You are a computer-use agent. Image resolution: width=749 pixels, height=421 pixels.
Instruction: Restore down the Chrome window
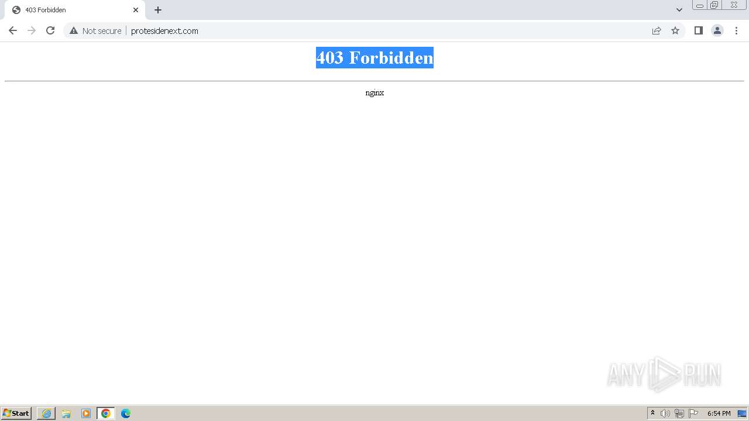click(714, 5)
